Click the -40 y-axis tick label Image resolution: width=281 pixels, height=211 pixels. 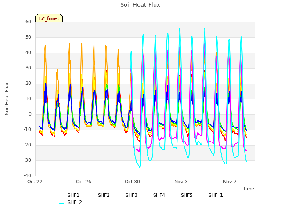(x=27, y=175)
